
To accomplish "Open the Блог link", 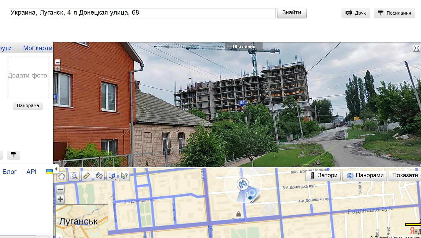I will (x=9, y=172).
